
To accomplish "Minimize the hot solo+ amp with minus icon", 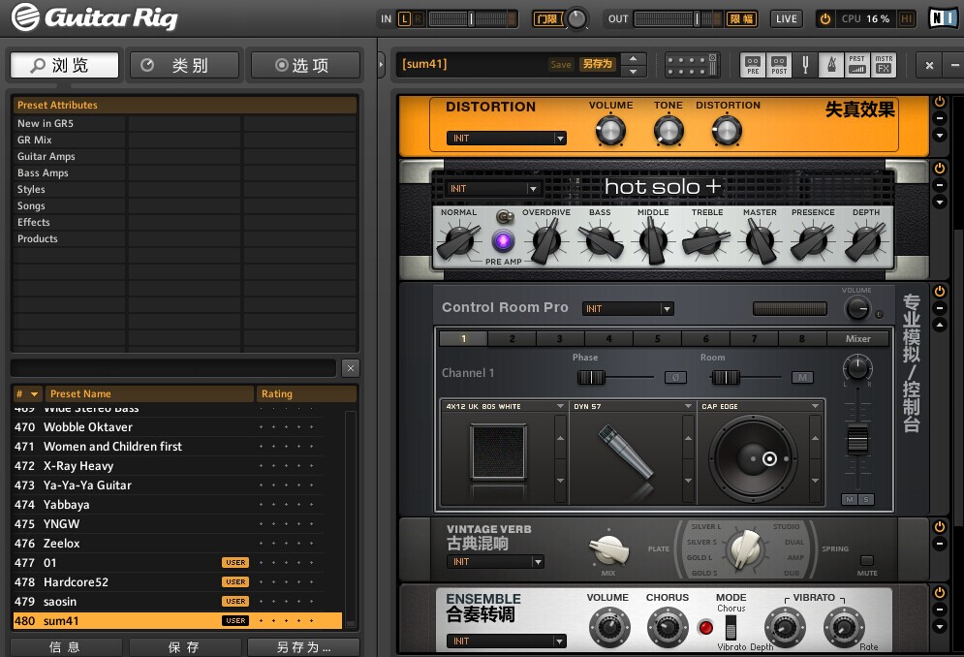I will 940,184.
